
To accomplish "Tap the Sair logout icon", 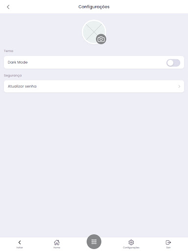I will point(168,242).
